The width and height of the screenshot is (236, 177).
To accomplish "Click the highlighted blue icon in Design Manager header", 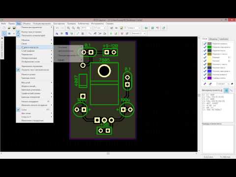I will click(226, 90).
